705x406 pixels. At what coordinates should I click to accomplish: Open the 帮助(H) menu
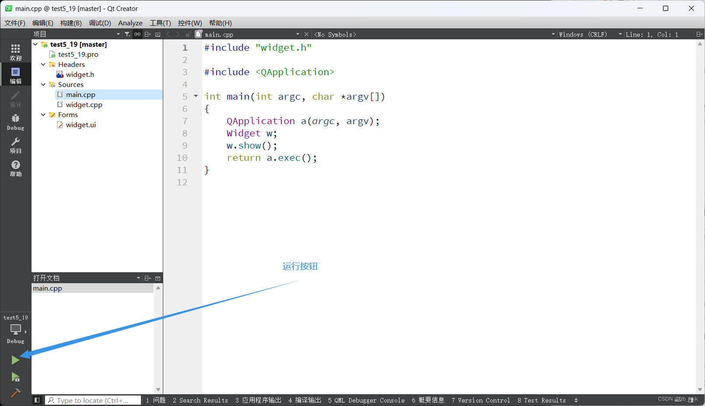click(x=221, y=23)
